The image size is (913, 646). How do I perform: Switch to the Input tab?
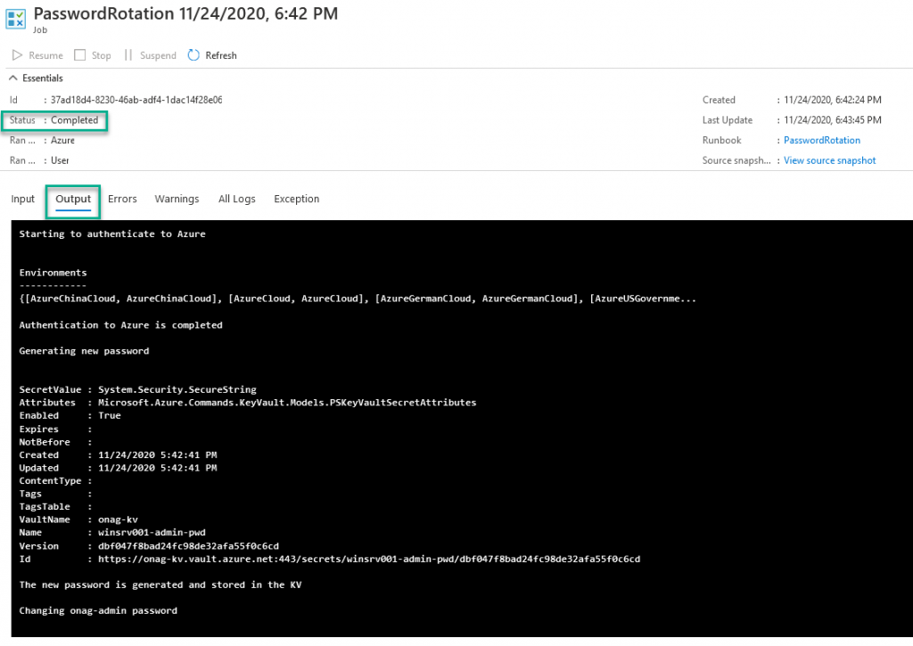[x=22, y=199]
